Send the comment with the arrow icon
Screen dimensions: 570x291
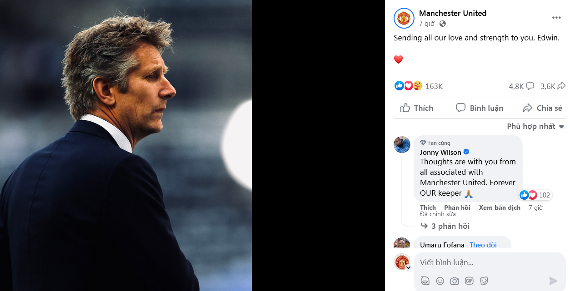[x=554, y=281]
